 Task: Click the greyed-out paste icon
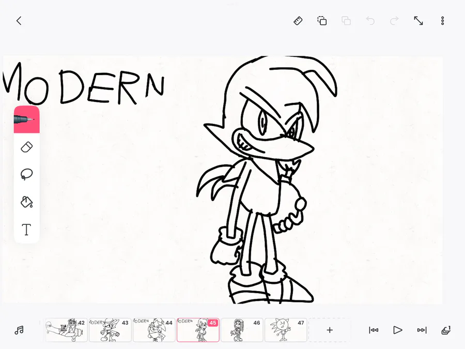346,21
